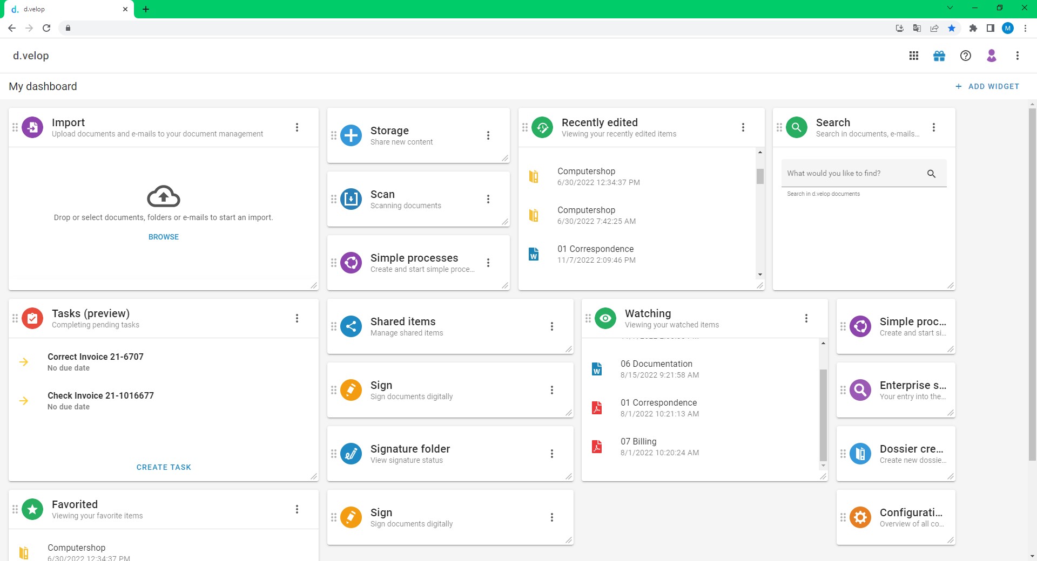Click the BROWSE link in Import

[164, 237]
